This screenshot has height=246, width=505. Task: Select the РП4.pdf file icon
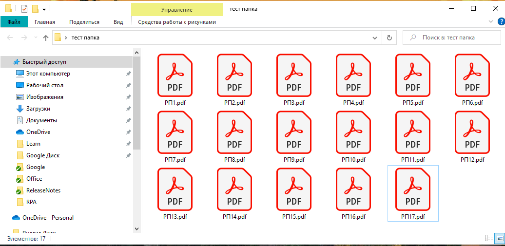pos(353,76)
